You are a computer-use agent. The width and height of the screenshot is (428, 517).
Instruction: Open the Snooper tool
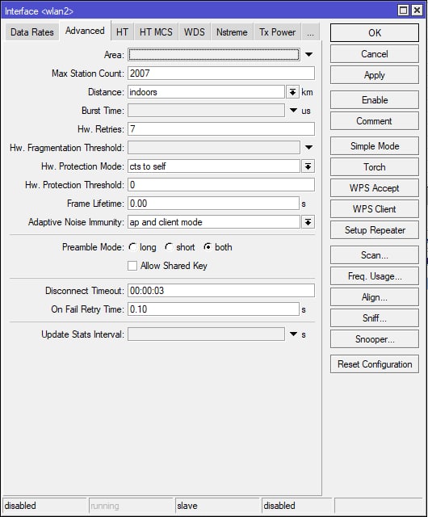[375, 339]
